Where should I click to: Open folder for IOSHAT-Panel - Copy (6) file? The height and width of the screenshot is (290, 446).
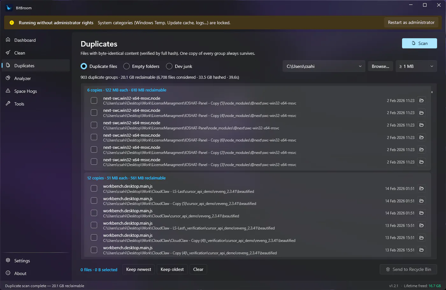coord(421,137)
